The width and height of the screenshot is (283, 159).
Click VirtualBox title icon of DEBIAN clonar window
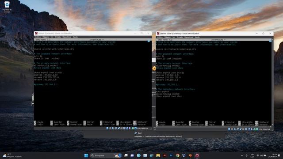pos(158,34)
